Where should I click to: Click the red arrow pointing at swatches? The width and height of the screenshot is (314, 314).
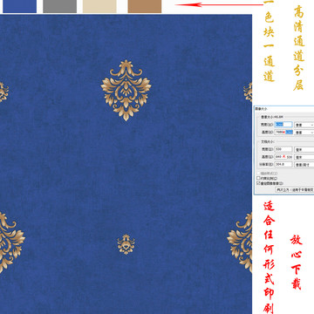point(219,4)
